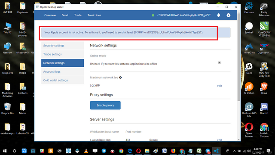This screenshot has width=275, height=155.
Task: Open the IQ Option desktop shortcut
Action: click(x=249, y=88)
